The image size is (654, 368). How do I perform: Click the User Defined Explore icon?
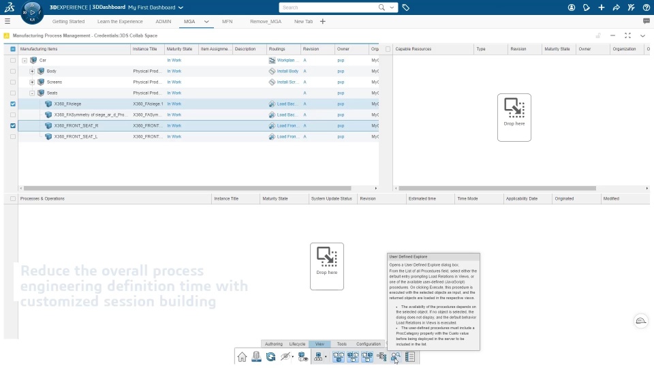(395, 356)
